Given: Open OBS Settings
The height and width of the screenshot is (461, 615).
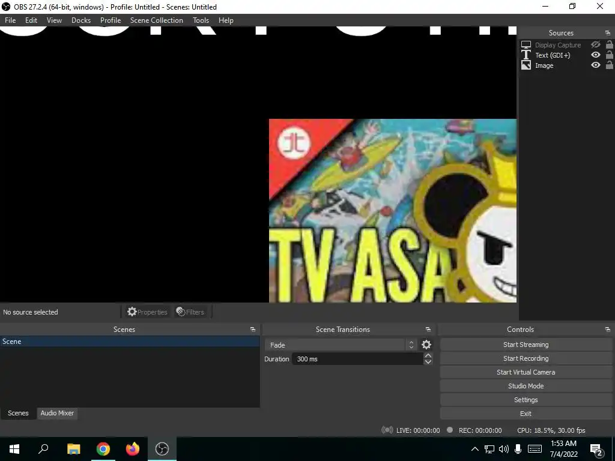Looking at the screenshot, I should (x=526, y=399).
